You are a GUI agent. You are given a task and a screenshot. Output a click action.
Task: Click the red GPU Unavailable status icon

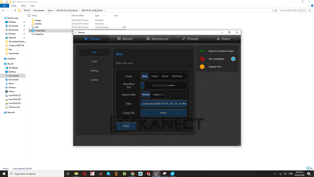[202, 59]
